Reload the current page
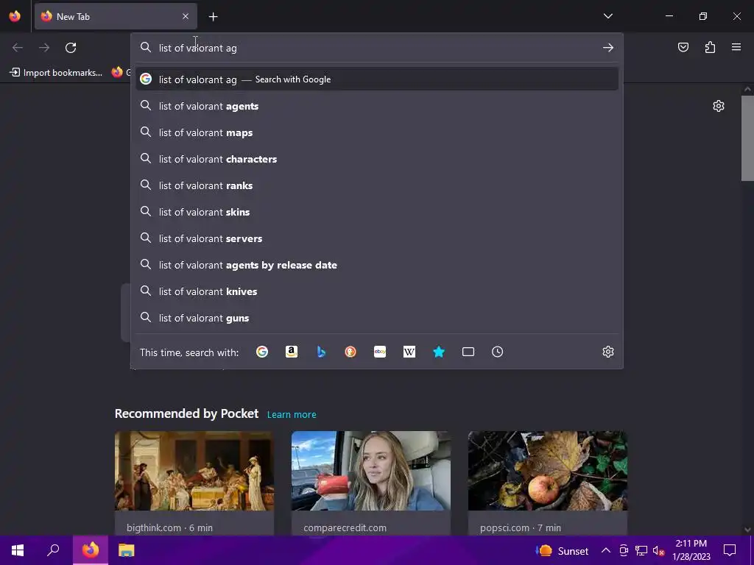 pyautogui.click(x=71, y=48)
